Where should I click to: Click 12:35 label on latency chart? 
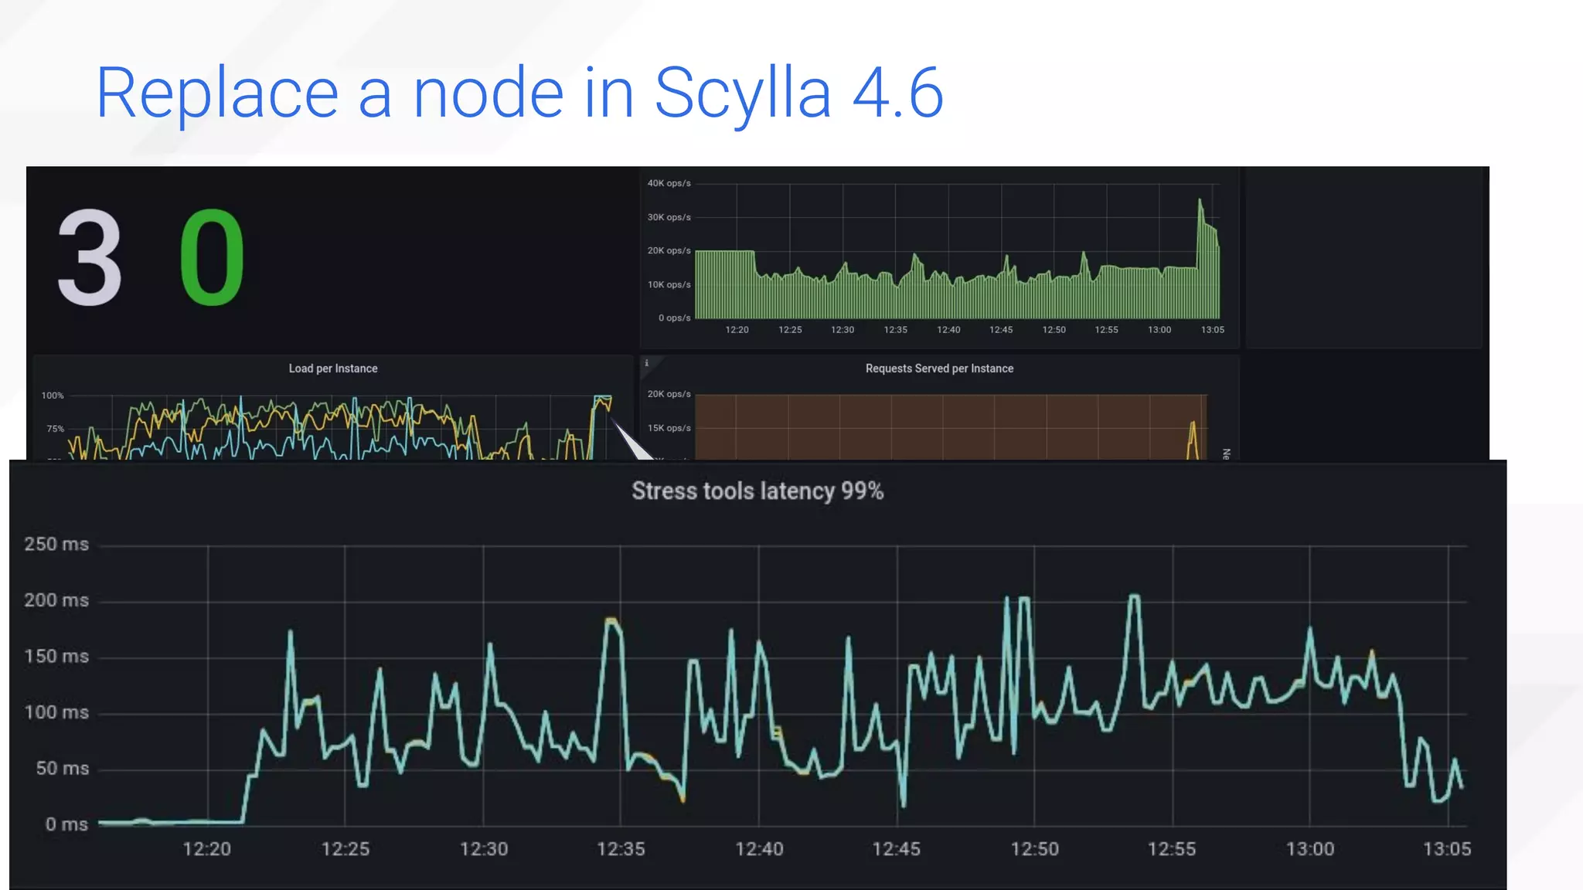point(621,849)
